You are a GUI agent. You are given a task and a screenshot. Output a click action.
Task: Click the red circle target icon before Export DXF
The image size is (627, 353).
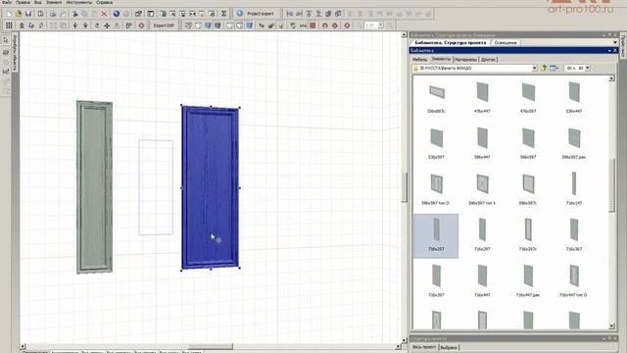tap(141, 25)
